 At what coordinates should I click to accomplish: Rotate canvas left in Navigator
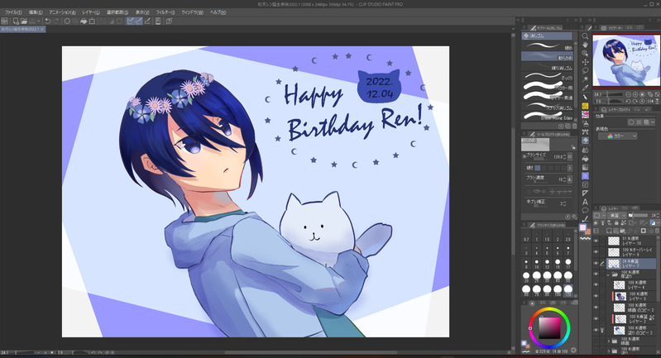click(x=628, y=101)
